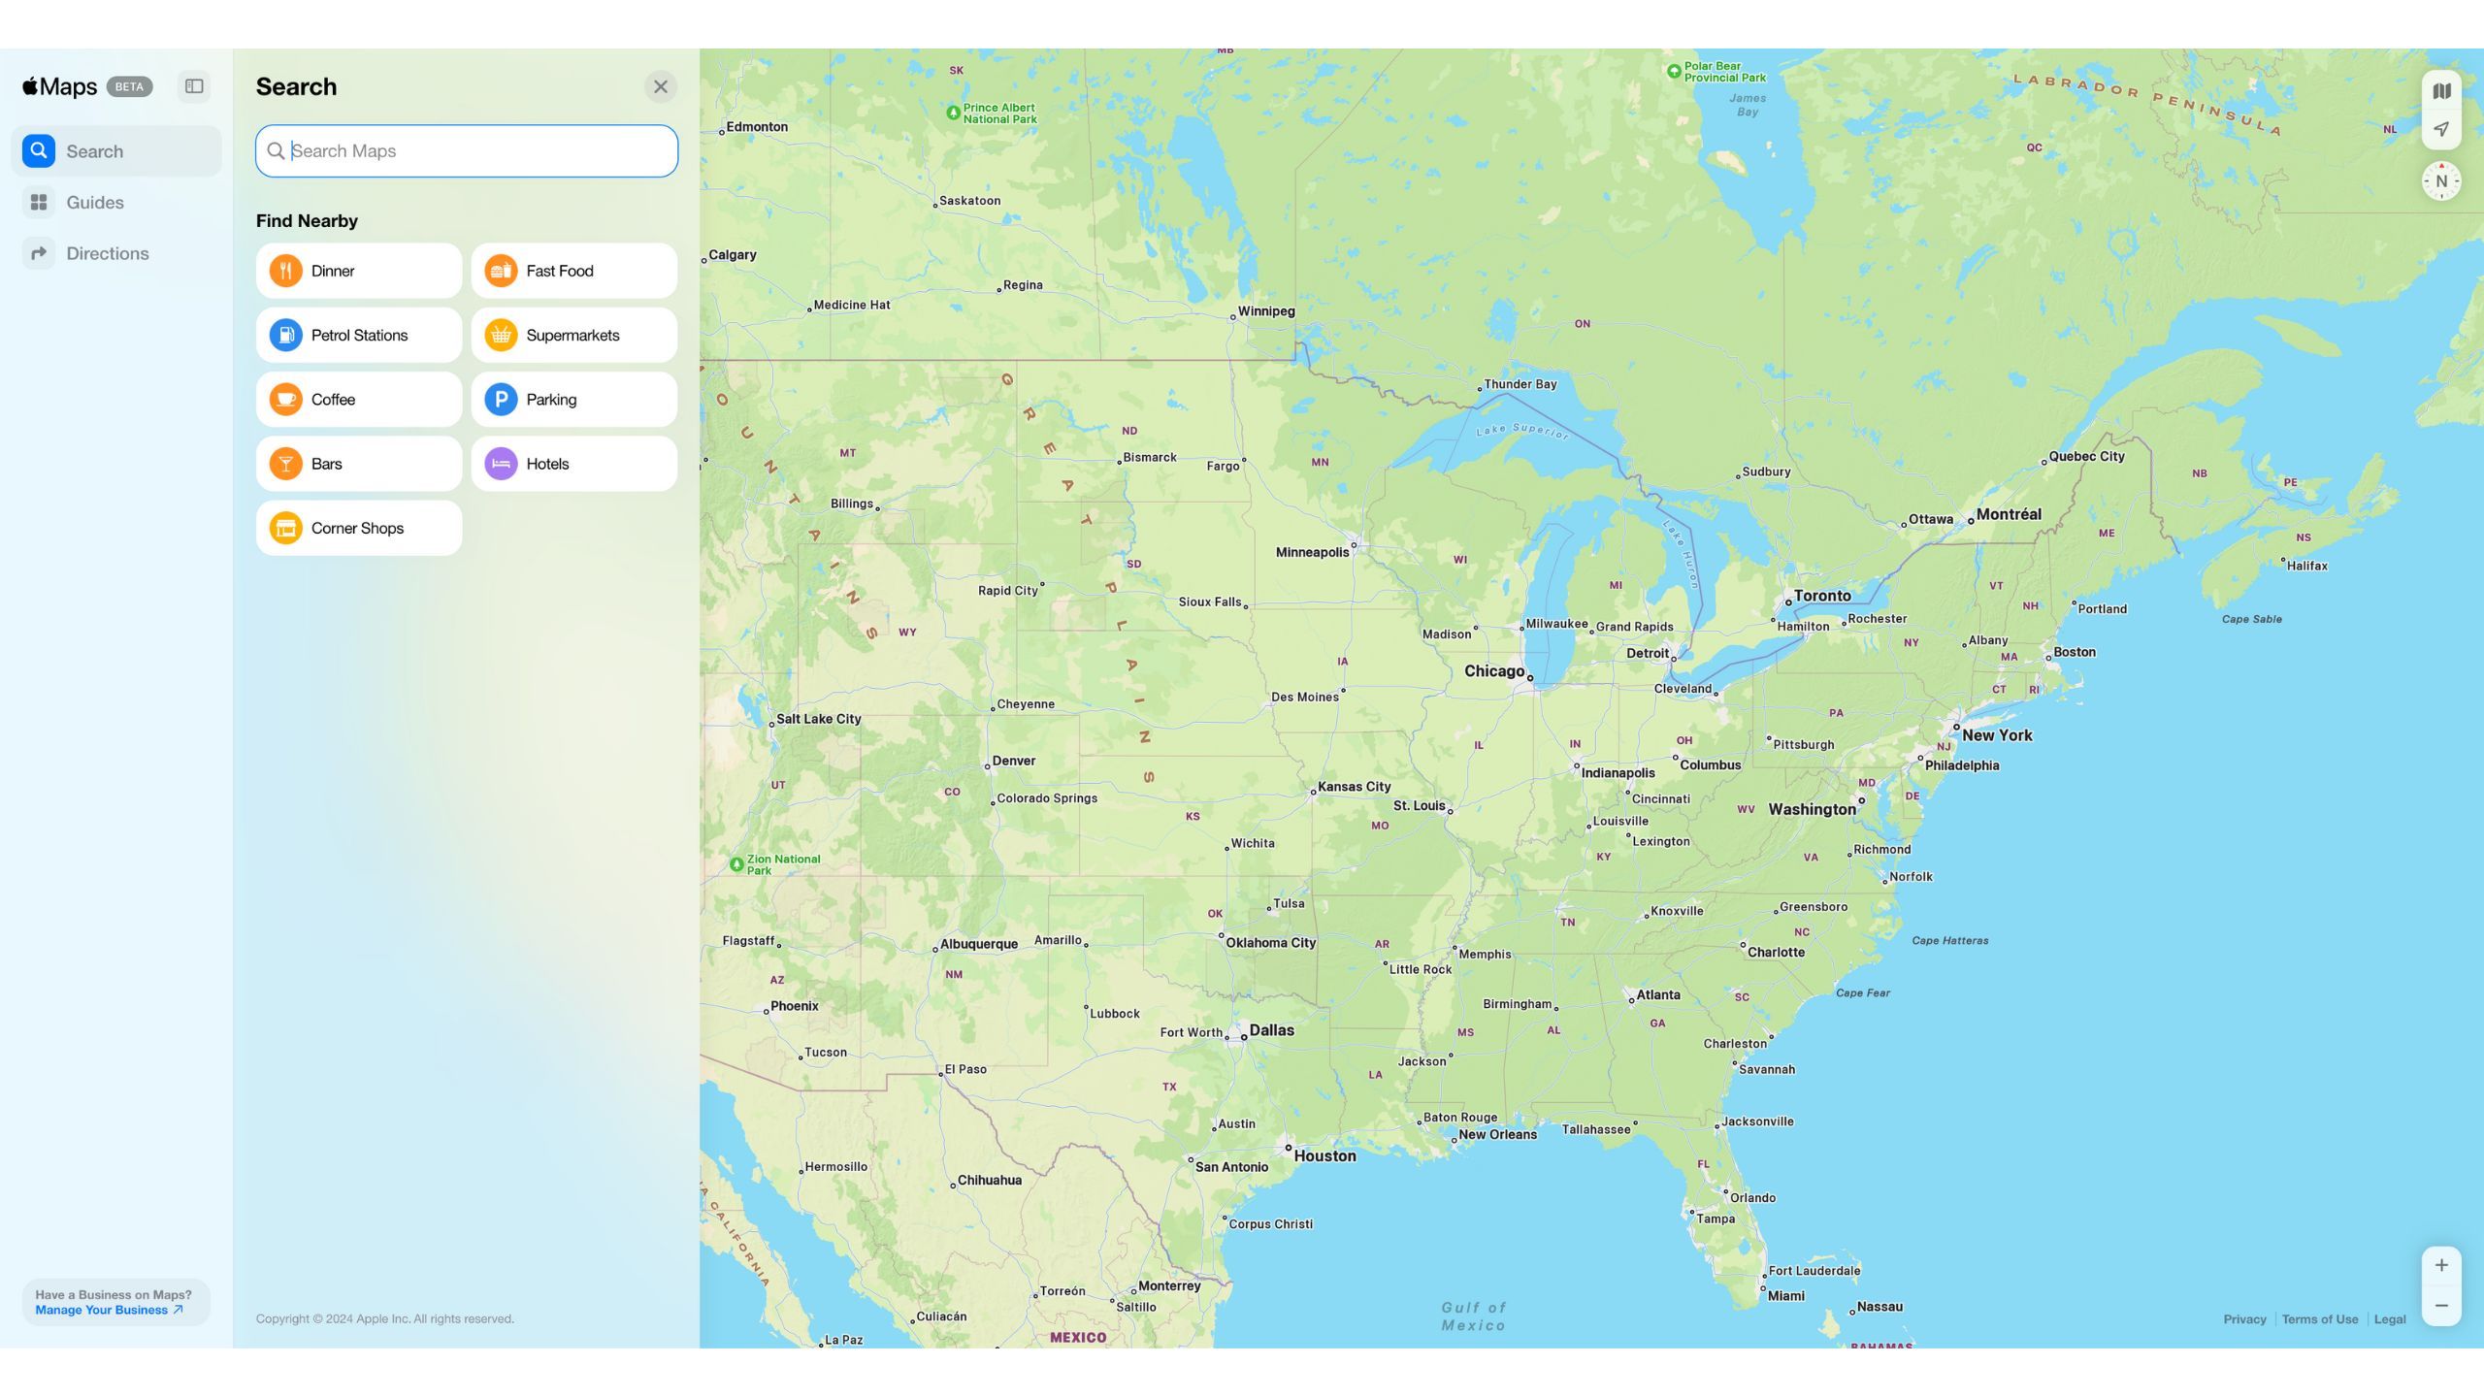Click the Petrol Stations nearby button
The image size is (2484, 1397).
(358, 335)
